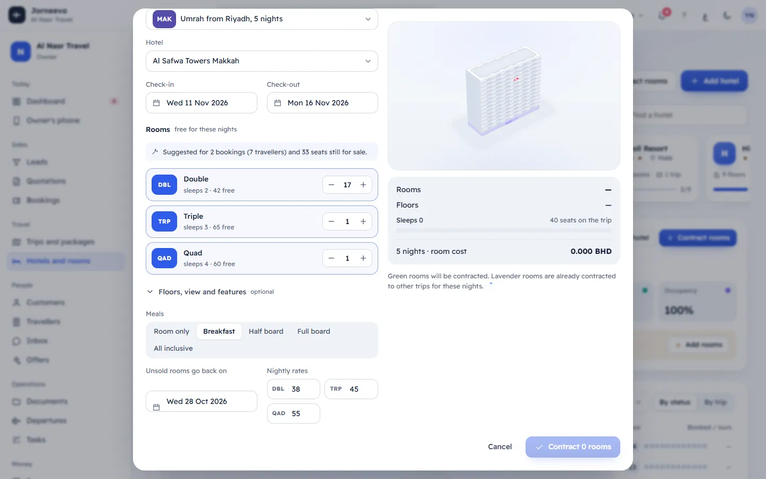Click the Check-in calendar icon
Screen dimensions: 766x479
point(156,103)
